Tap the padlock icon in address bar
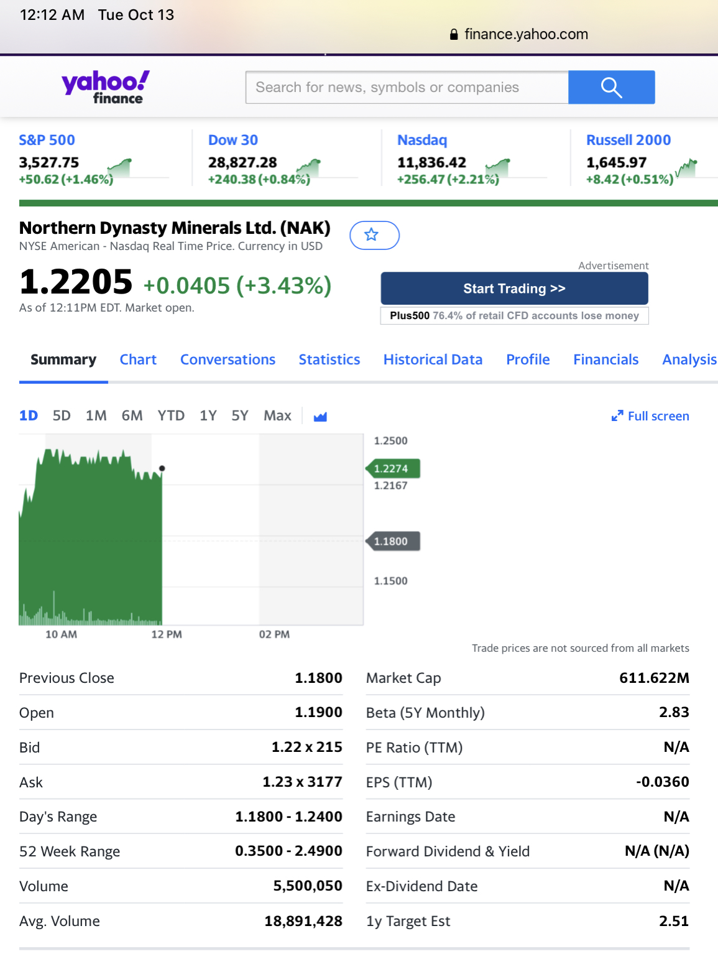Screen dimensions: 718x959 454,35
